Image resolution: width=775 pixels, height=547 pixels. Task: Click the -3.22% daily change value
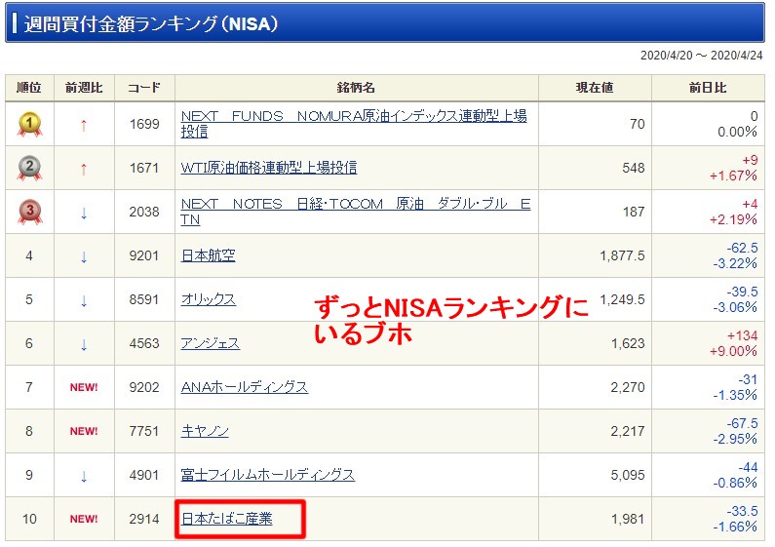tap(735, 263)
